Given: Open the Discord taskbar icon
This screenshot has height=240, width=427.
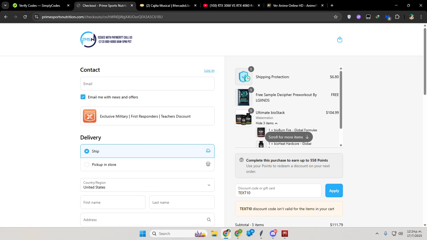Looking at the screenshot, I should (273, 233).
